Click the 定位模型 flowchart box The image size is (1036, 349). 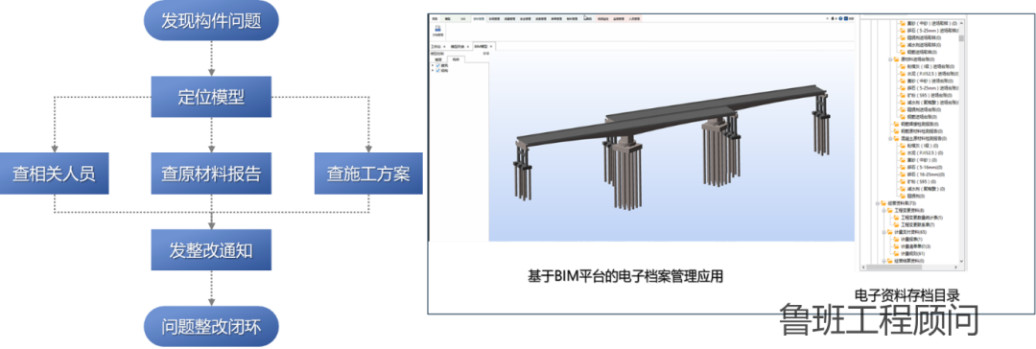click(x=211, y=98)
